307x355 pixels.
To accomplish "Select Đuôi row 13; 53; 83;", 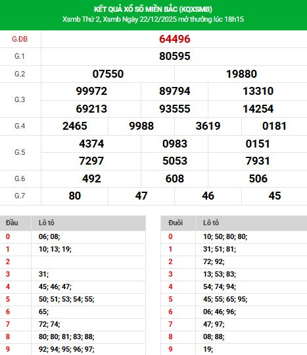I will point(234,275).
